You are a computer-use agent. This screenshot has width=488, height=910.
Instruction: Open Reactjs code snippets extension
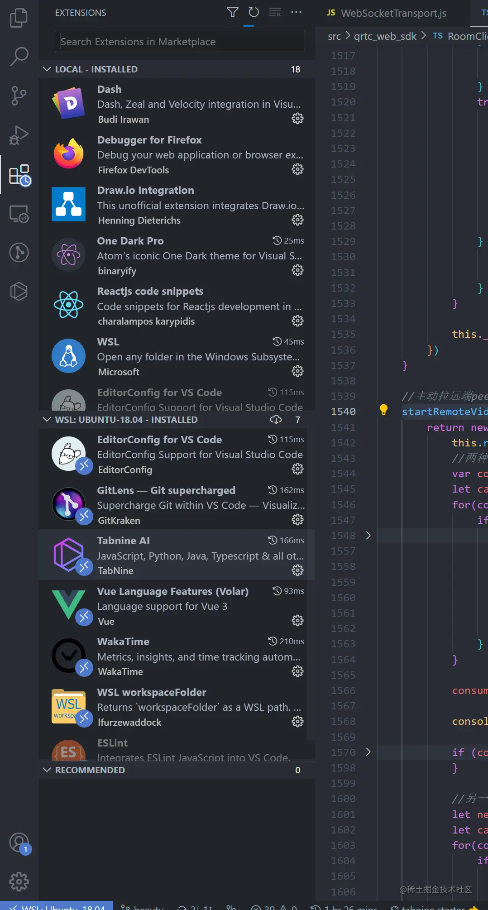click(x=177, y=306)
